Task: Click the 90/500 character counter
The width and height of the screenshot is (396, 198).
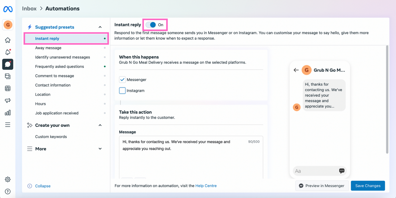Action: click(254, 142)
